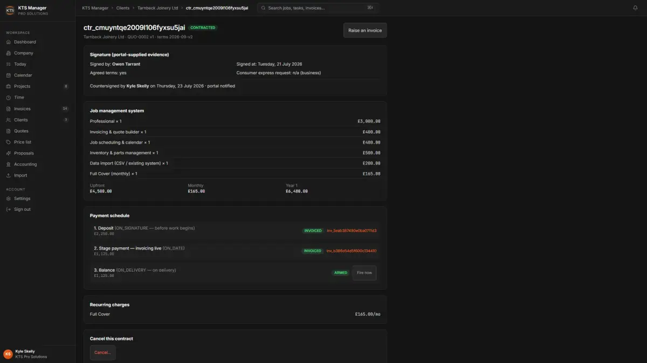Click the Cancel... contract button
The width and height of the screenshot is (647, 363).
(x=102, y=353)
